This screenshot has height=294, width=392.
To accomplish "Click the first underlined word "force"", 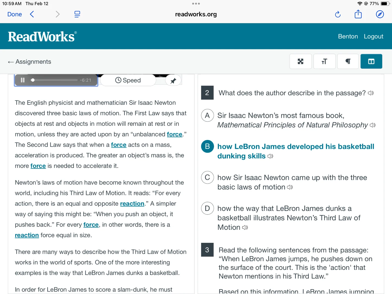I will (x=174, y=134).
